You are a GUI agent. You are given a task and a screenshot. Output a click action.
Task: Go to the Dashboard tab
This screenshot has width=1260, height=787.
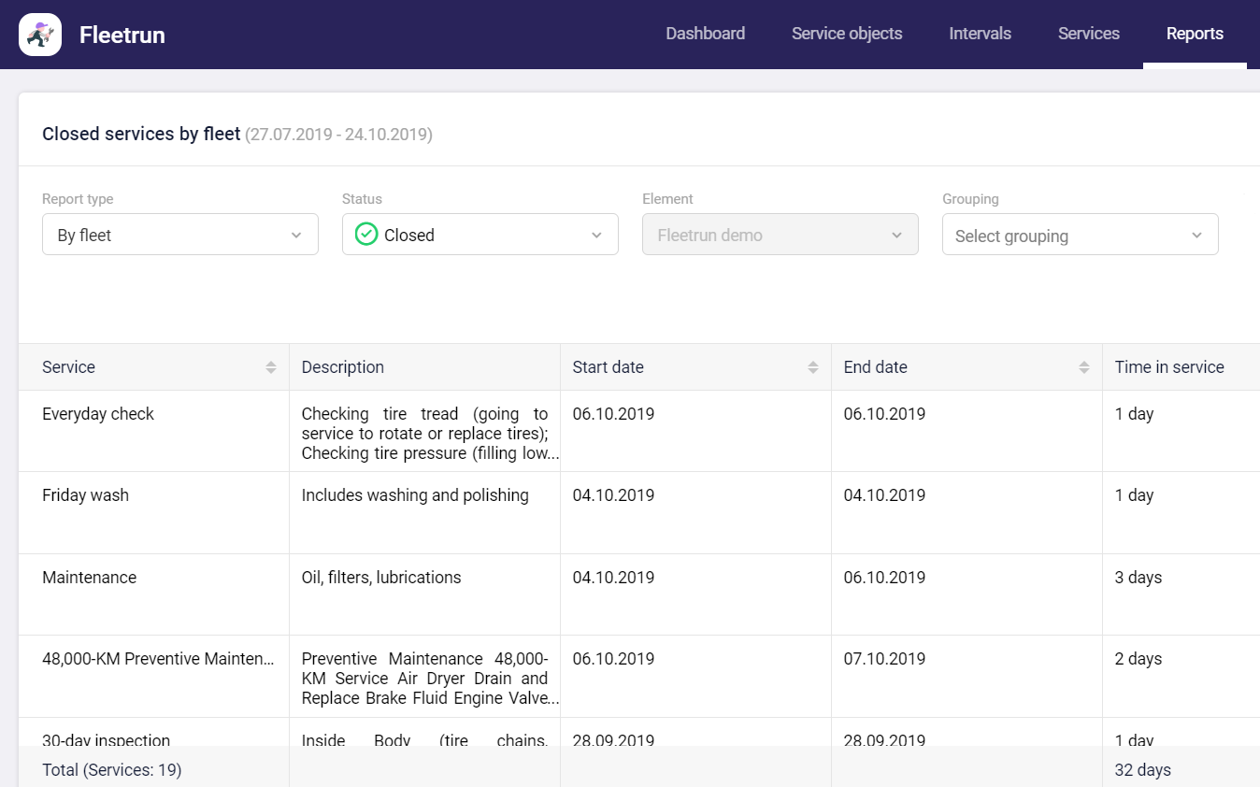click(x=705, y=34)
